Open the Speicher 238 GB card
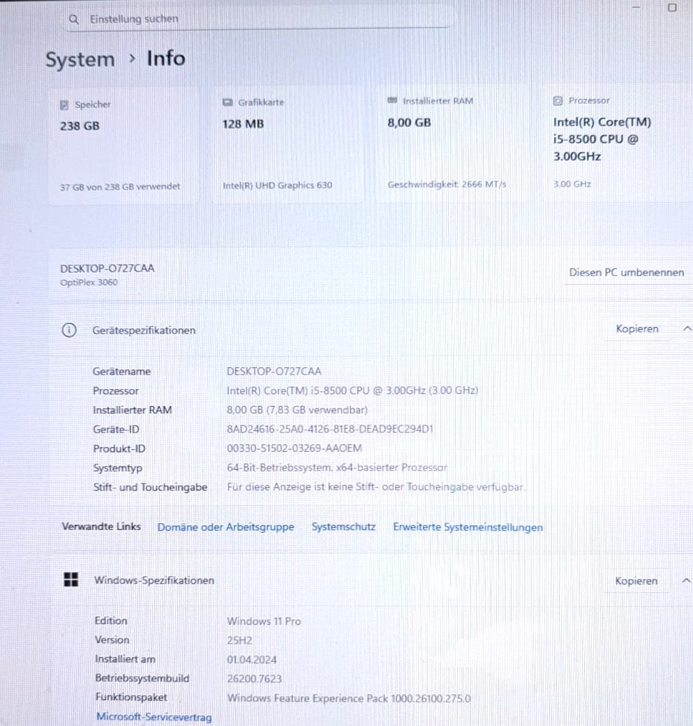This screenshot has height=726, width=693. point(124,146)
